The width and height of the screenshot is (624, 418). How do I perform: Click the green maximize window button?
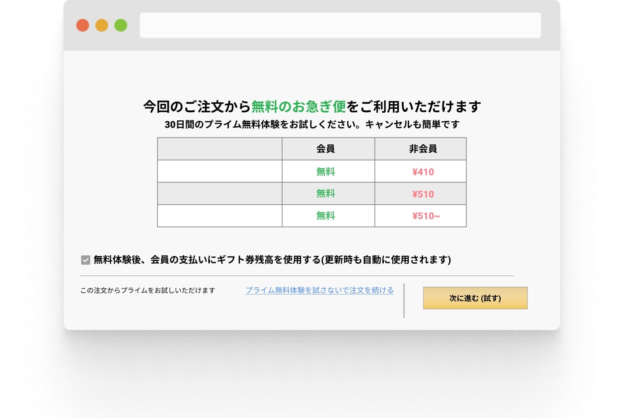click(121, 25)
